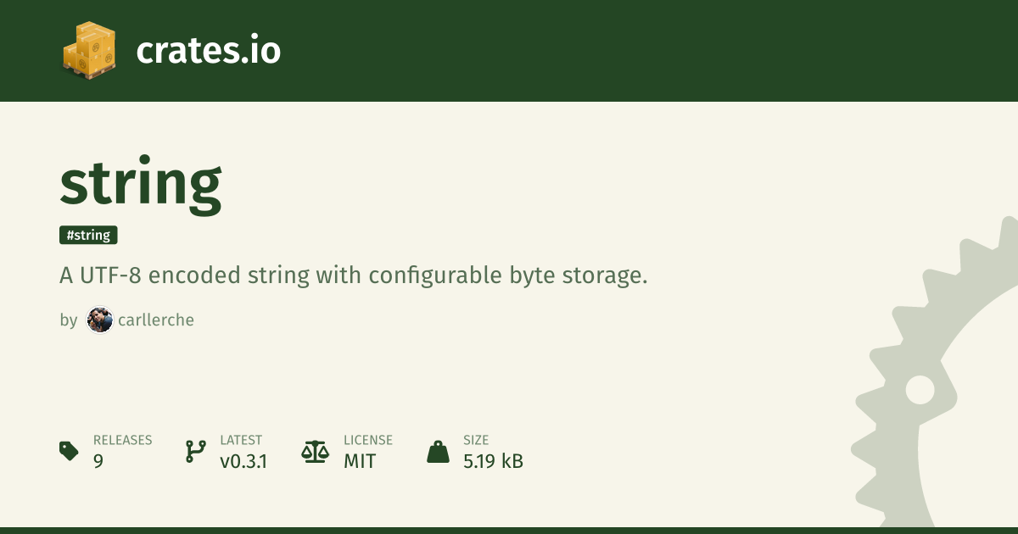This screenshot has height=534, width=1018.
Task: Click the RELEASES label
Action: tap(122, 441)
